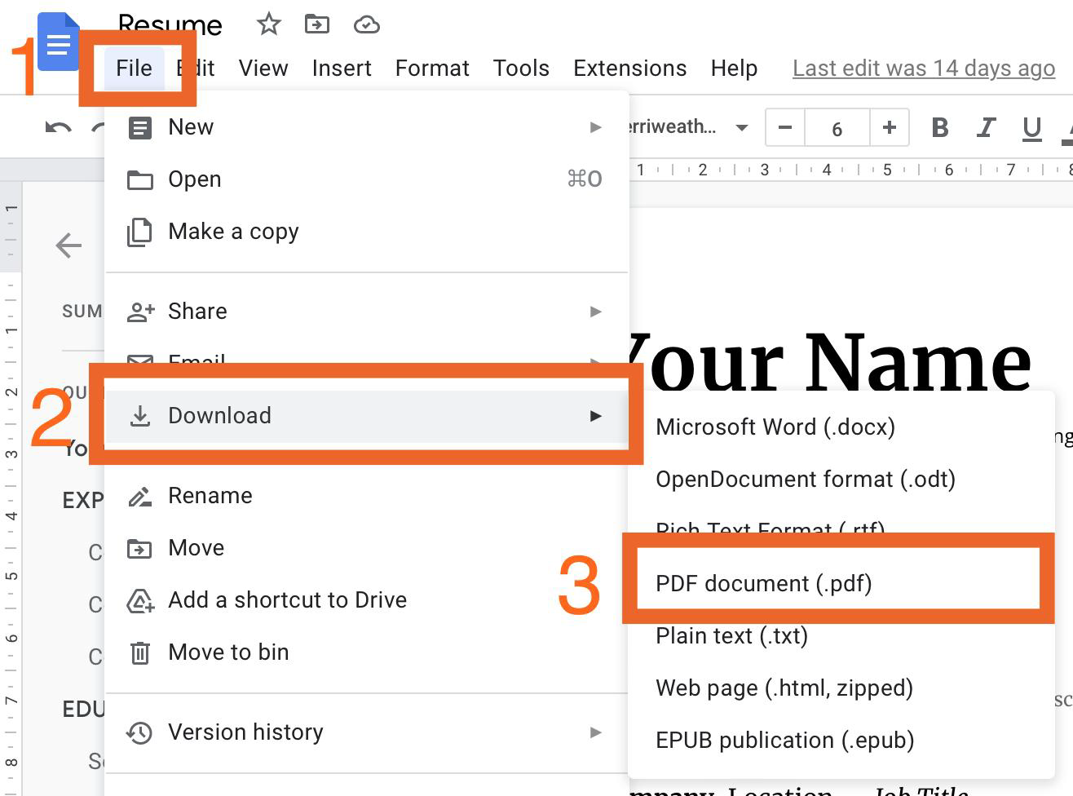This screenshot has width=1073, height=796.
Task: Open the File menu
Action: (x=134, y=69)
